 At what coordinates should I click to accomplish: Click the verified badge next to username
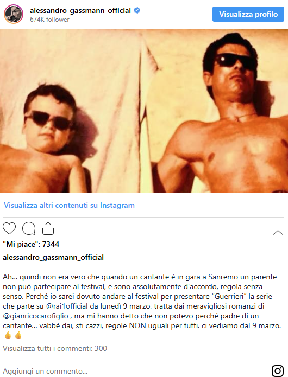coord(137,11)
